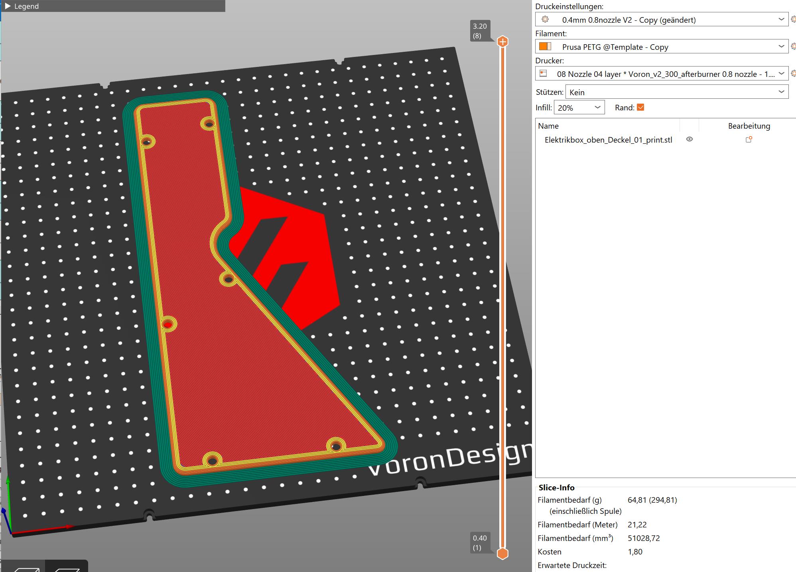Uncheck the Rand checkbox
The width and height of the screenshot is (796, 572).
point(640,107)
